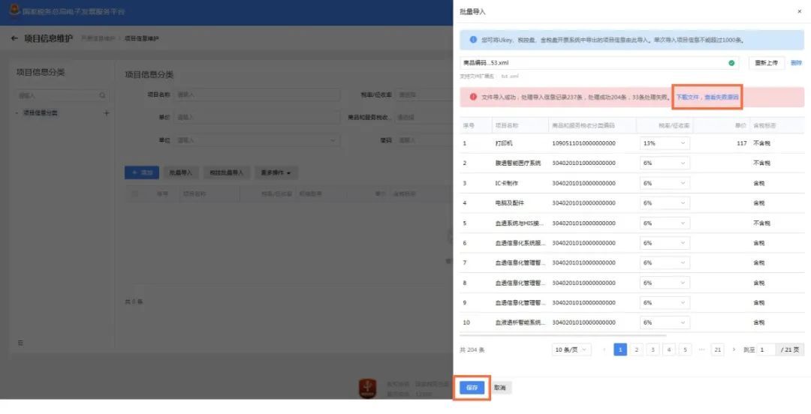Click the jump-to page number input
The image size is (811, 414).
(x=766, y=350)
